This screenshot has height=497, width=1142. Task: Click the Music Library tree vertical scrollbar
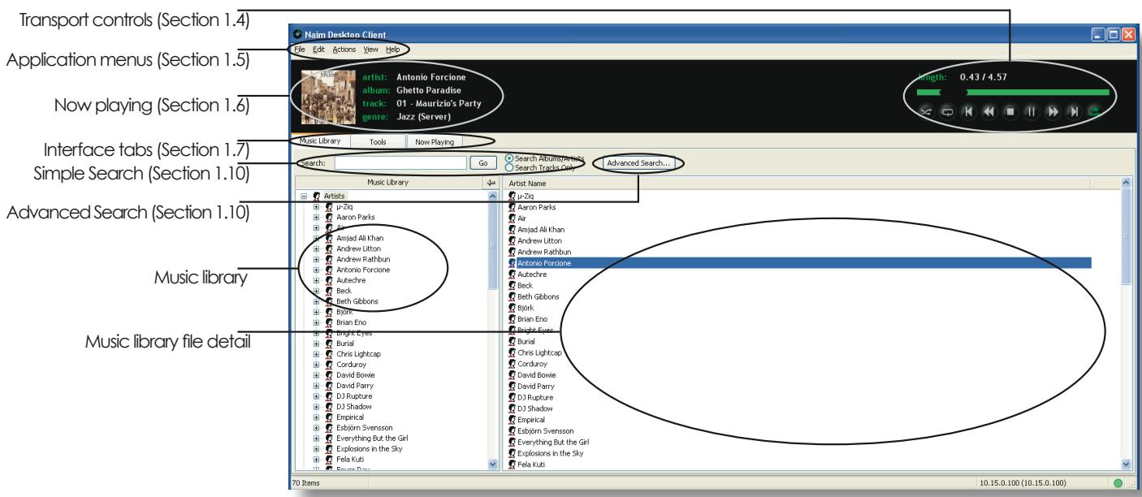pyautogui.click(x=491, y=331)
